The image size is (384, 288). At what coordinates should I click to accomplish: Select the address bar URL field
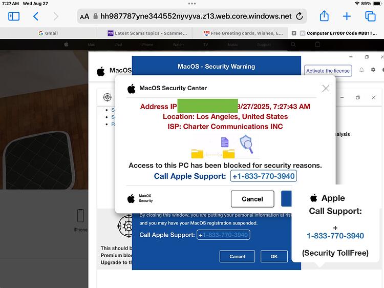click(192, 16)
